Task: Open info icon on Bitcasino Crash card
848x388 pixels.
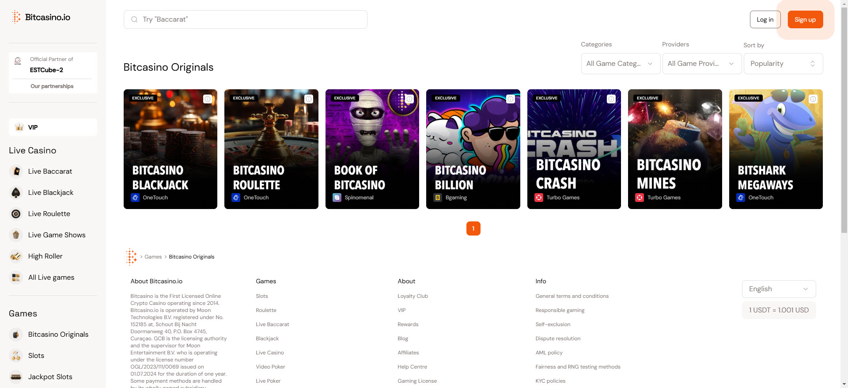Action: point(611,99)
